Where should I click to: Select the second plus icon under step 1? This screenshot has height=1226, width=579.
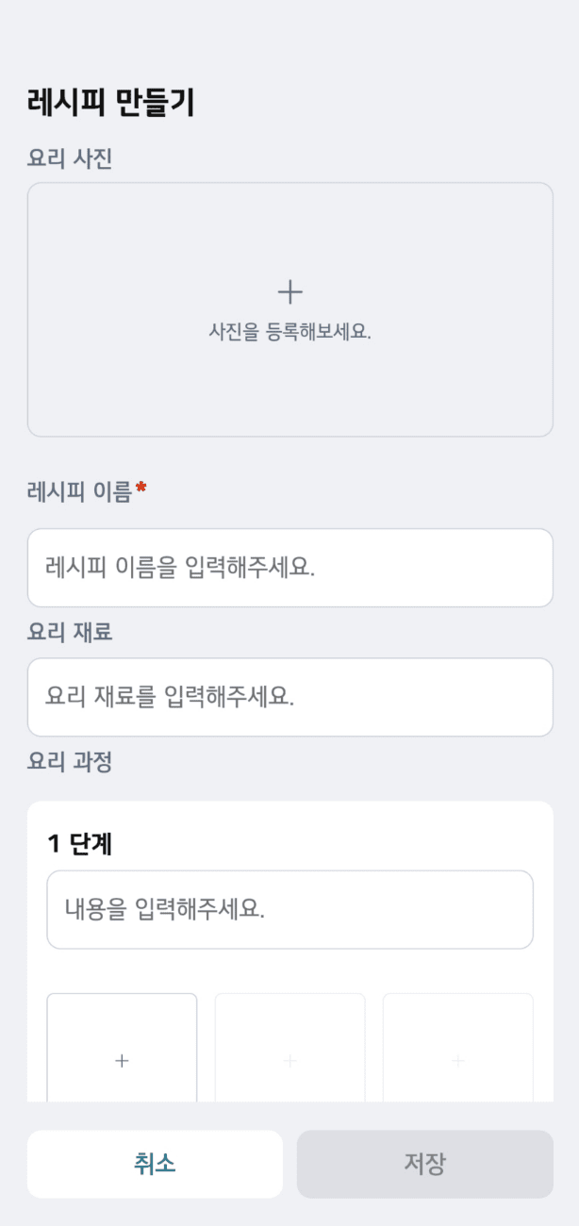[289, 1060]
